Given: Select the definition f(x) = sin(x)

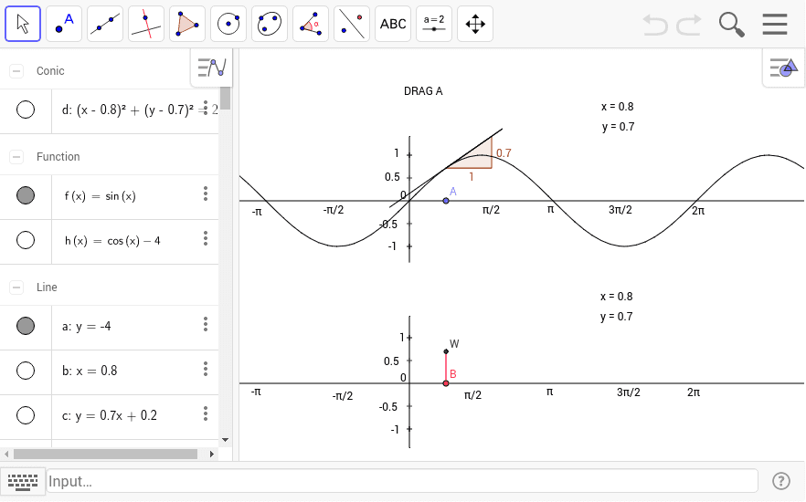Looking at the screenshot, I should [x=101, y=196].
